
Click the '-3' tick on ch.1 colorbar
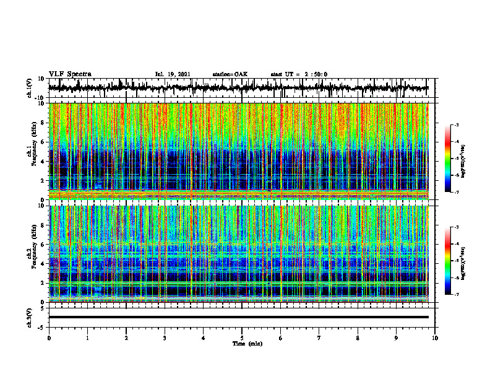(x=457, y=125)
